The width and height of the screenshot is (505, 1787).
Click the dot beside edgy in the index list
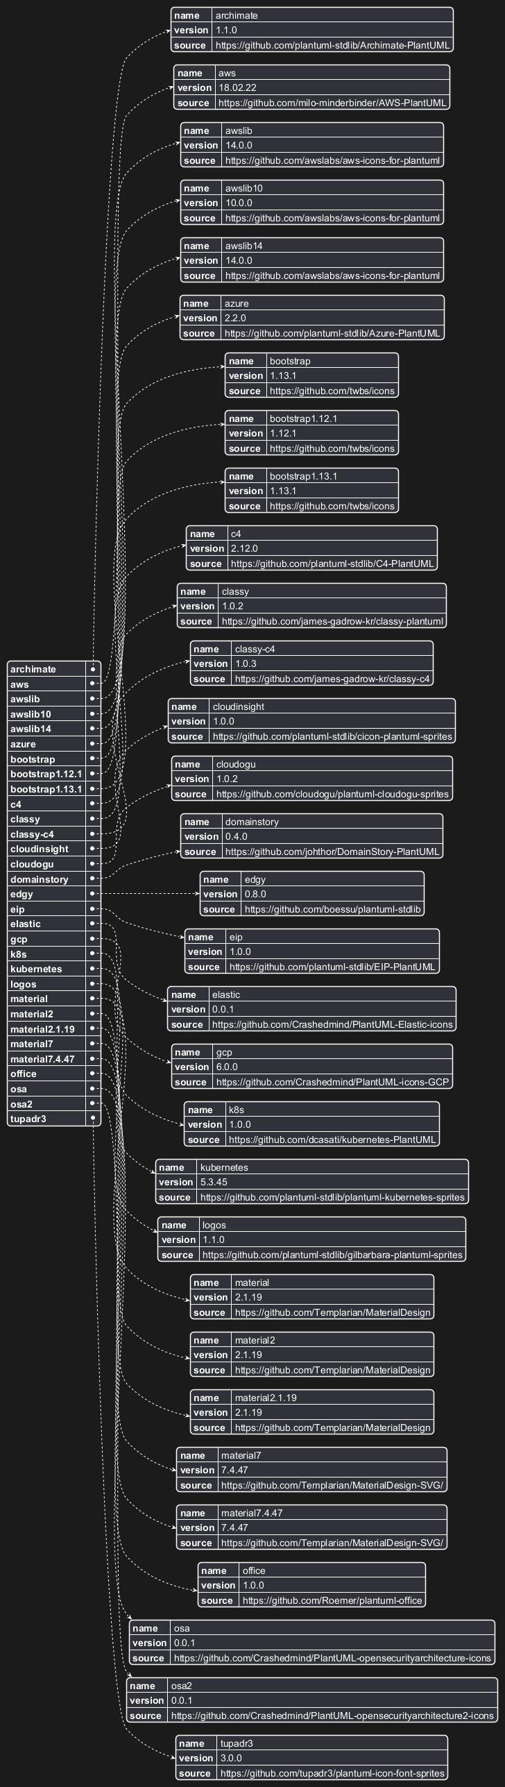tap(93, 894)
